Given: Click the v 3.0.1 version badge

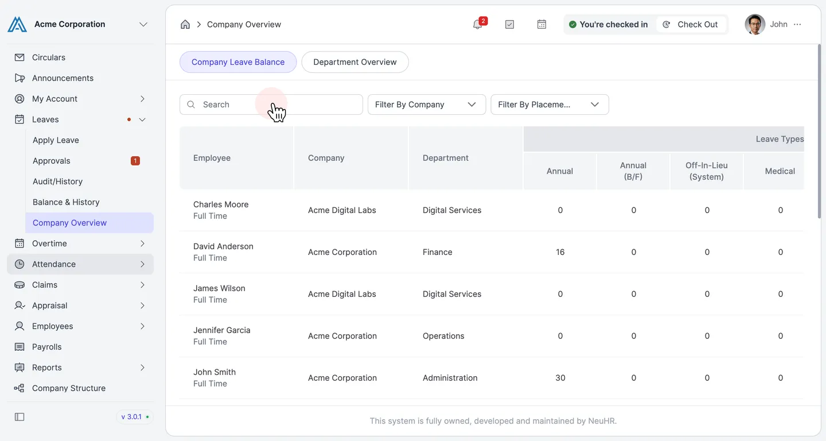Looking at the screenshot, I should coord(134,417).
